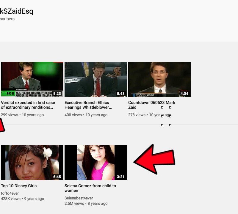This screenshot has width=238, height=214.
Task: Click the kSZaidEsq channel name heading
Action: click(16, 12)
